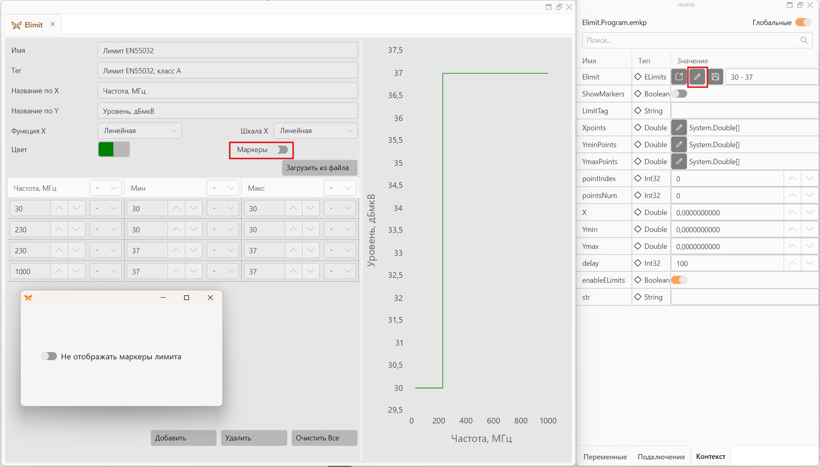This screenshot has height=467, width=820.
Task: Open Макс unit dropdown in row 30
Action: tap(340, 208)
